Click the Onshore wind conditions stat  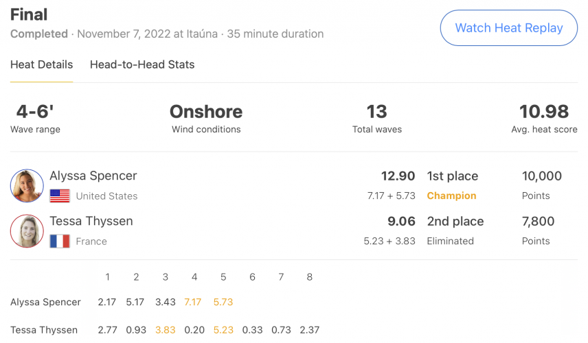pyautogui.click(x=206, y=112)
